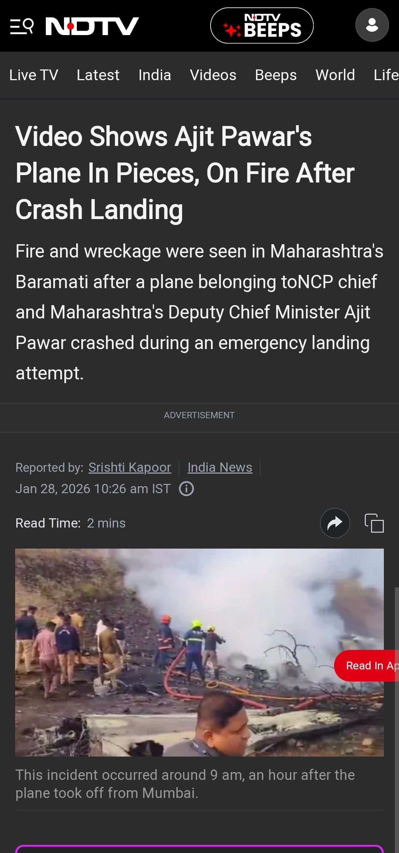Click the page scrollbar on the right edge
Image resolution: width=399 pixels, height=853 pixels.
[x=397, y=720]
